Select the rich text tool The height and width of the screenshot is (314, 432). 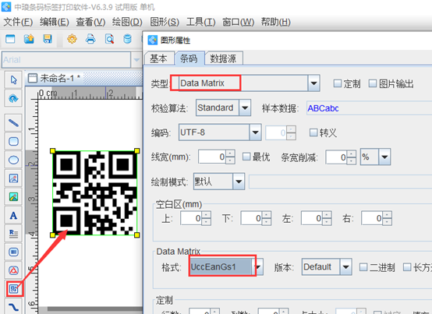click(x=13, y=234)
